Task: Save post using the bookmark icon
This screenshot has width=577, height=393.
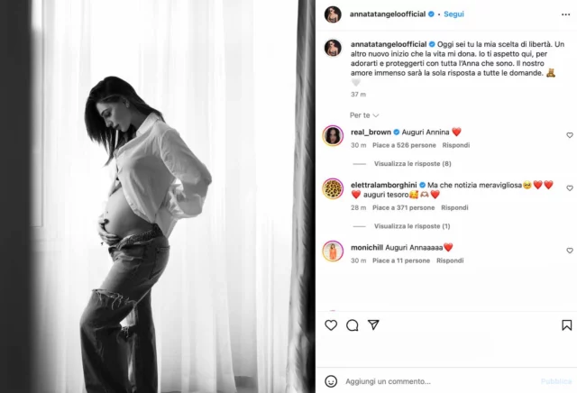Action: (567, 324)
